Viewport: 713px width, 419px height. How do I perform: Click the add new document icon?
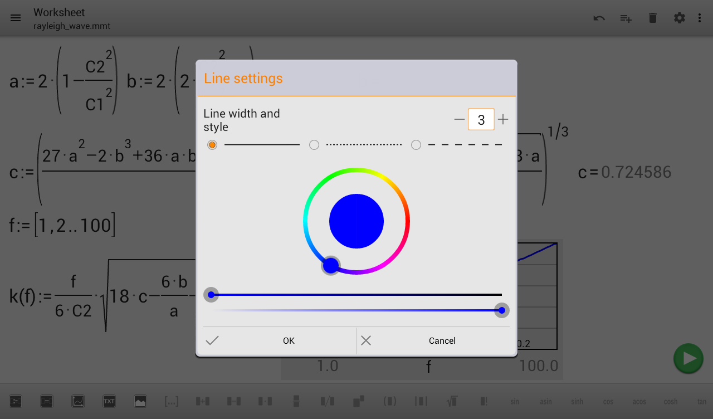pyautogui.click(x=626, y=18)
